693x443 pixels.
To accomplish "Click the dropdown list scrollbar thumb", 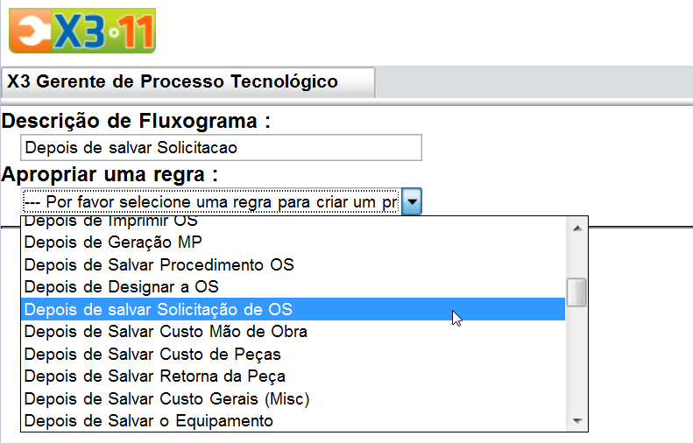I will [x=576, y=292].
